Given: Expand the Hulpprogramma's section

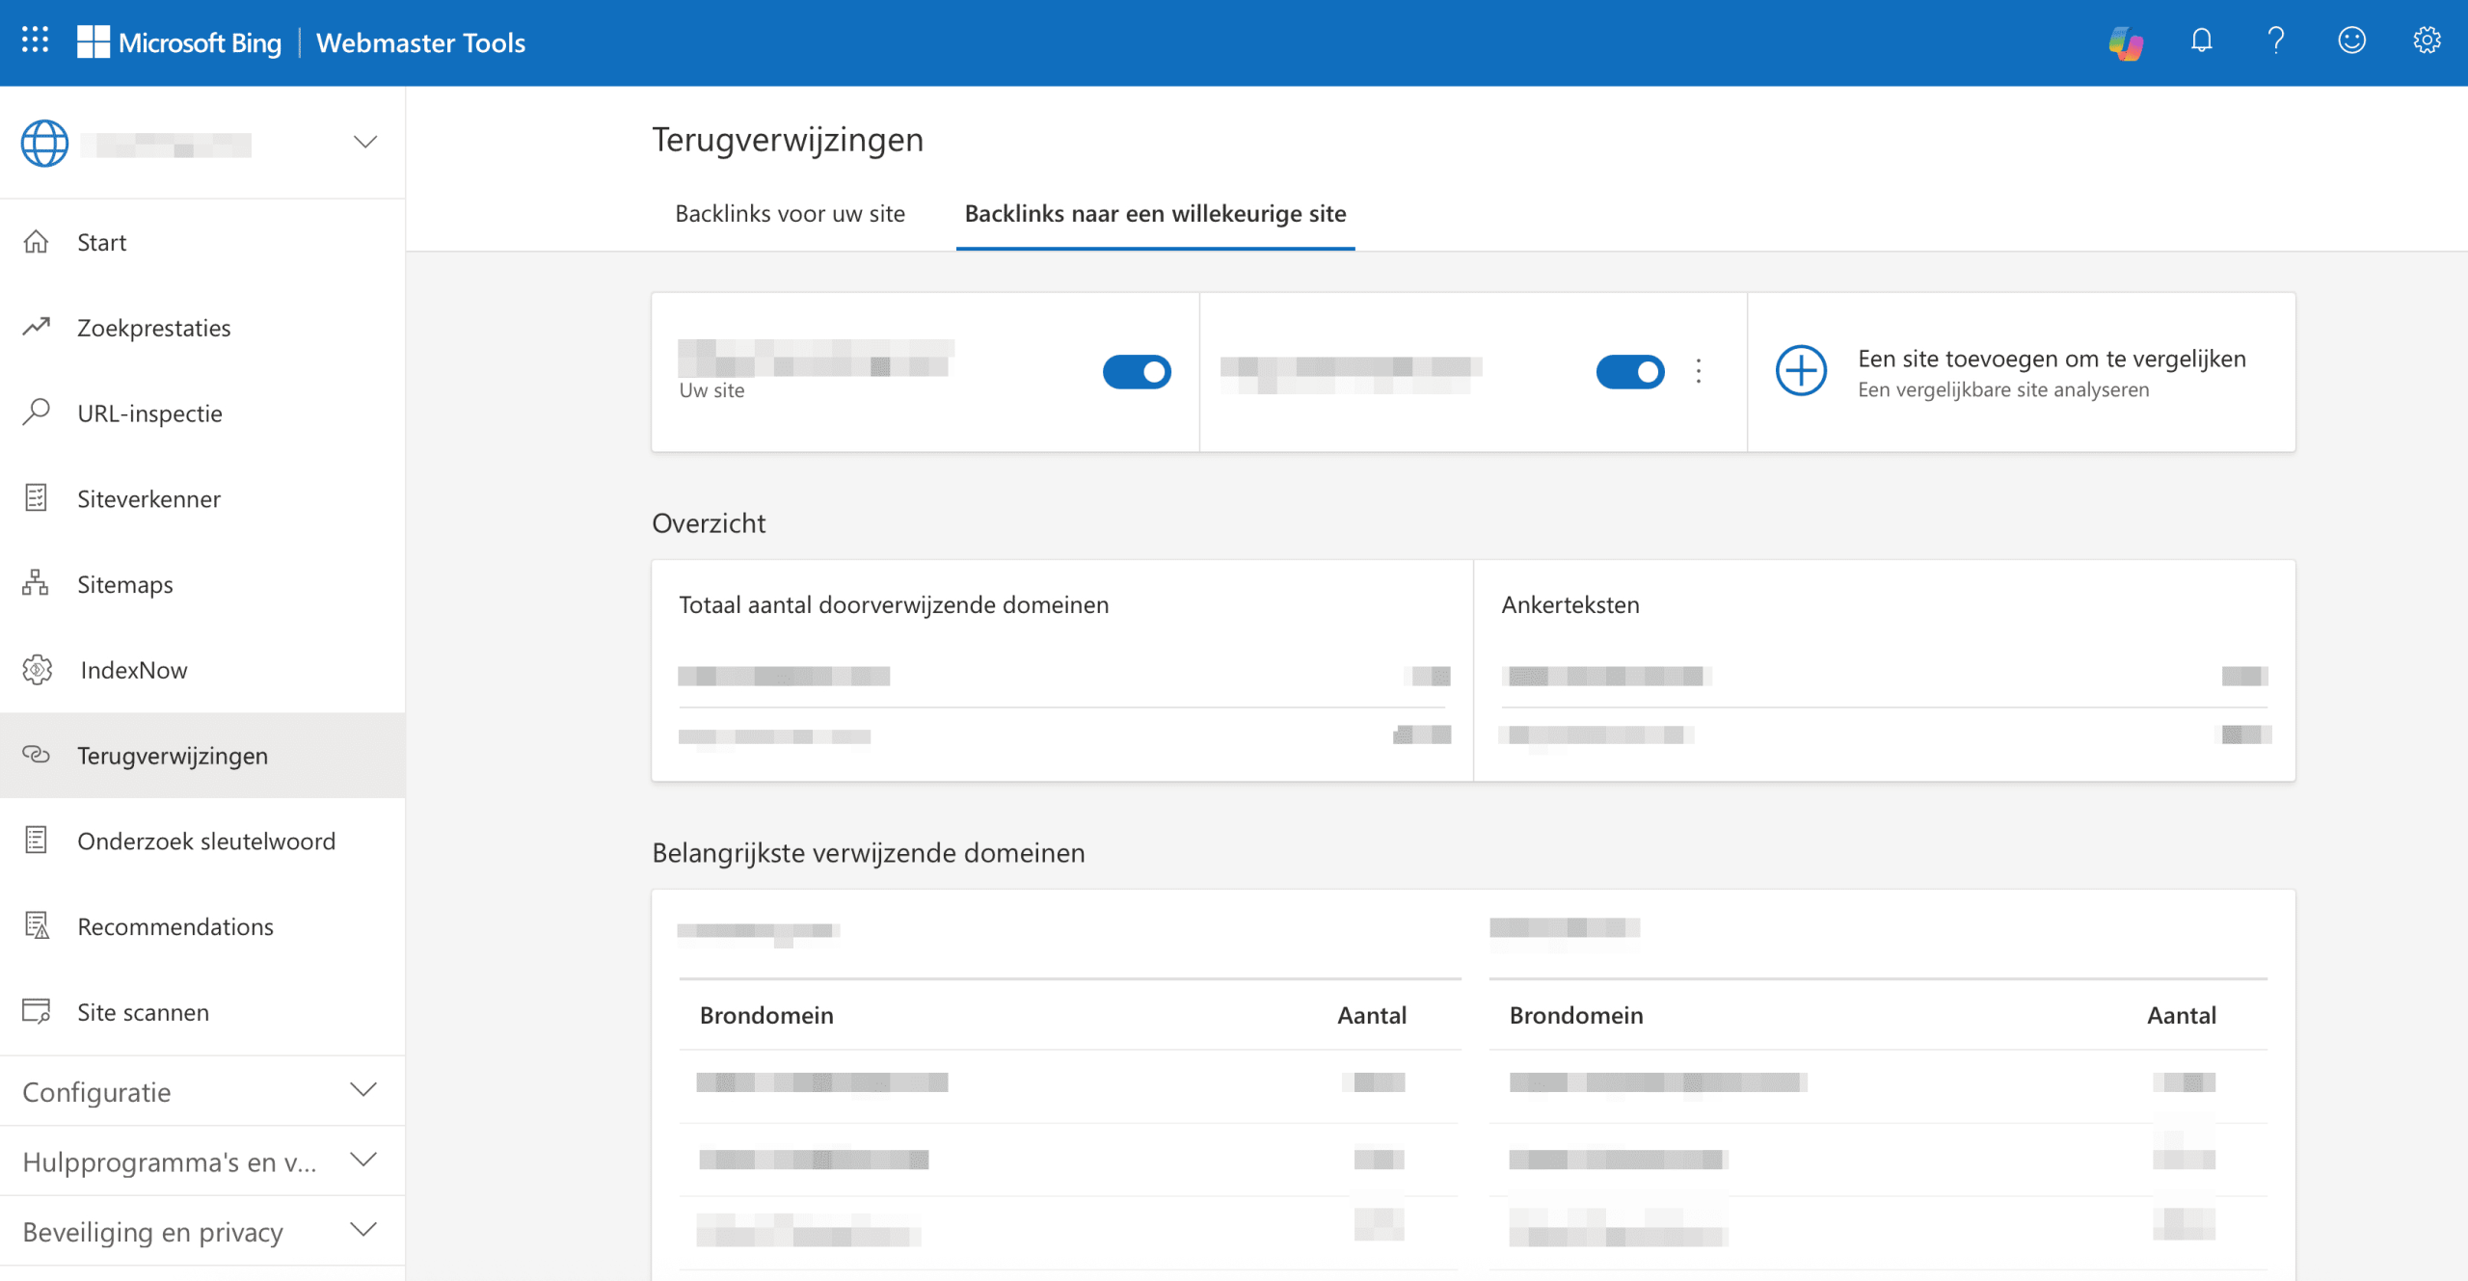Looking at the screenshot, I should [x=202, y=1161].
